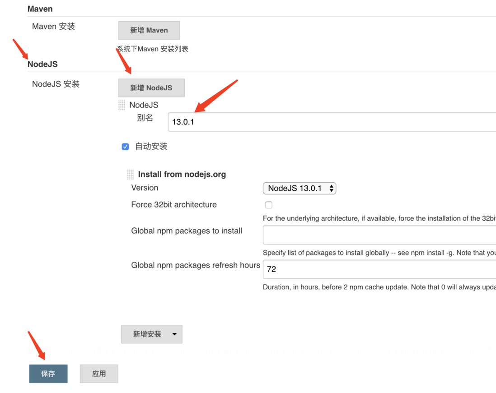The height and width of the screenshot is (393, 496).
Task: Click the Maven section heading
Action: pos(40,9)
